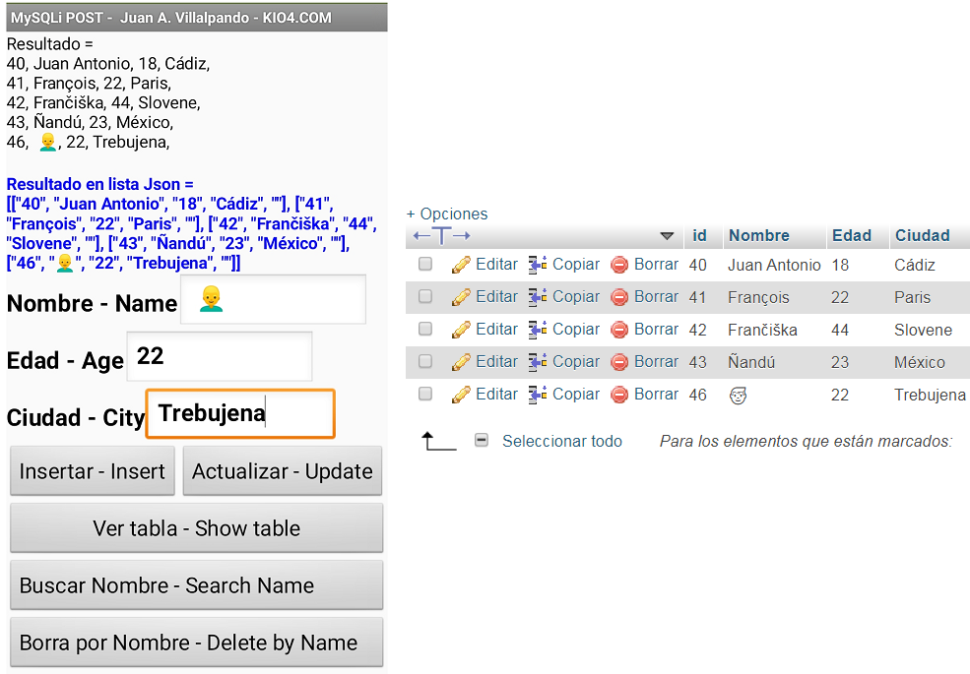The width and height of the screenshot is (970, 674).
Task: Sort table by the Nombre column header
Action: click(758, 236)
